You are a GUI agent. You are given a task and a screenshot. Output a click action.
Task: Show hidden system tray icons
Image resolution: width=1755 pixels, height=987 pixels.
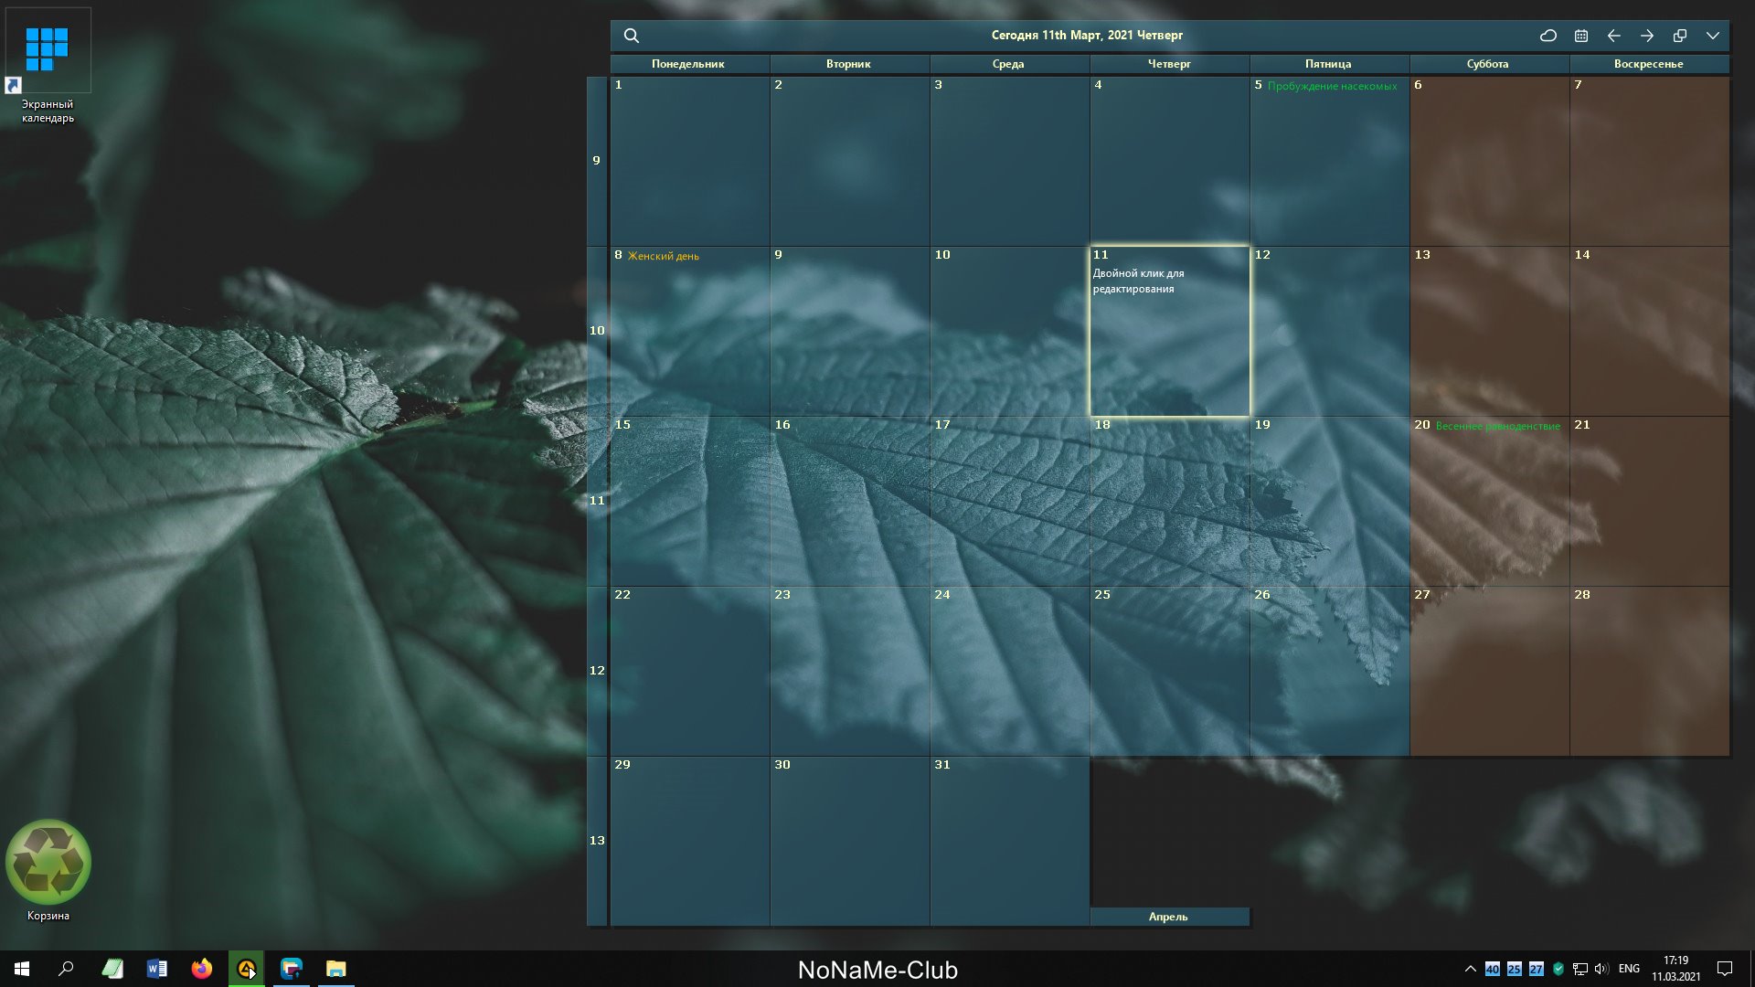click(x=1470, y=969)
